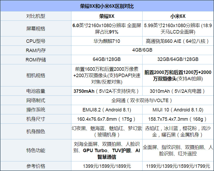The height and width of the screenshot is (171, 214).
Task: Select the RAM内存 row label
Action: (36, 50)
